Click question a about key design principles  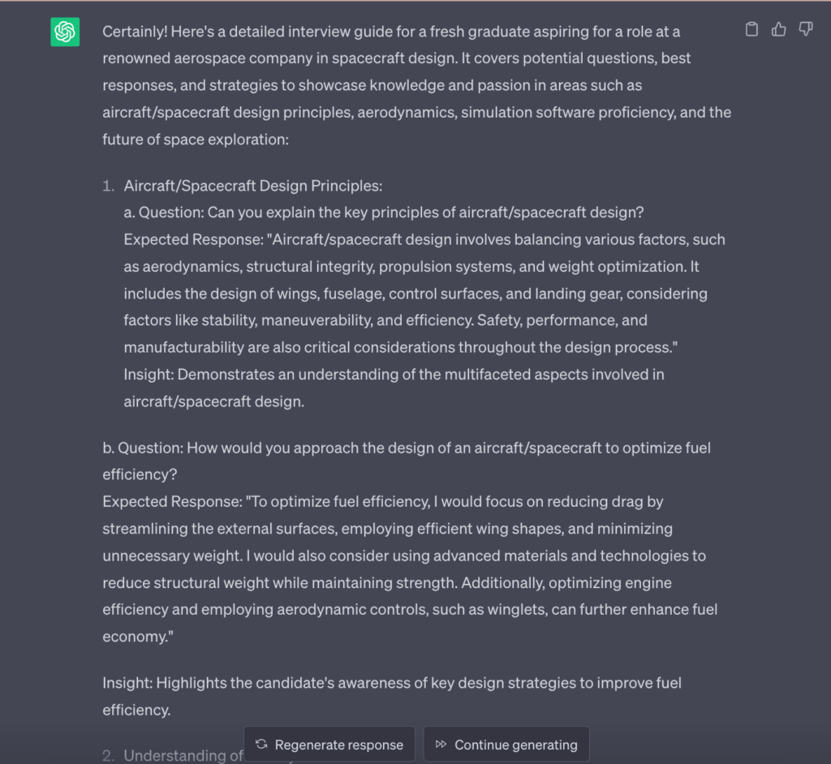(383, 212)
